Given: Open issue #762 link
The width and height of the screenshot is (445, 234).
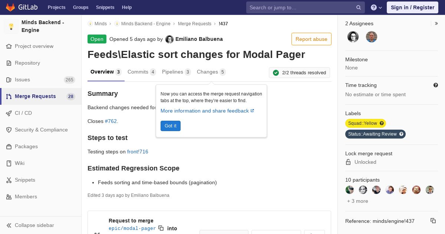Looking at the screenshot, I should tap(111, 121).
